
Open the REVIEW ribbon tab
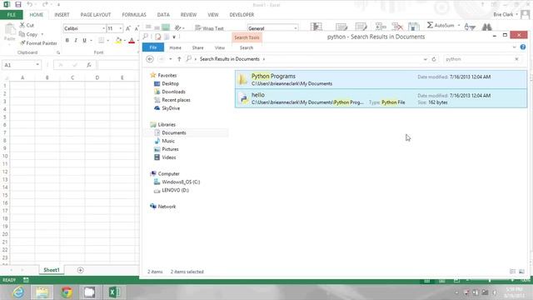188,15
